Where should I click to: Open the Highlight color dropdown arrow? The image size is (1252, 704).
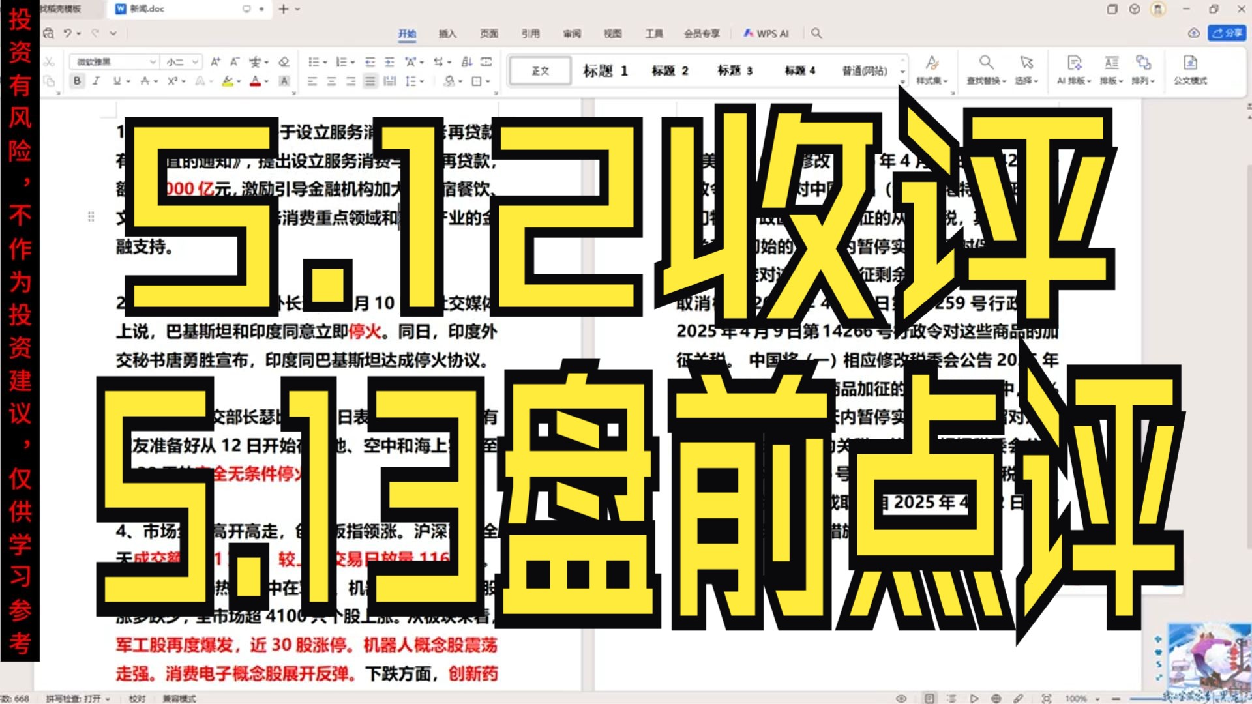(239, 81)
